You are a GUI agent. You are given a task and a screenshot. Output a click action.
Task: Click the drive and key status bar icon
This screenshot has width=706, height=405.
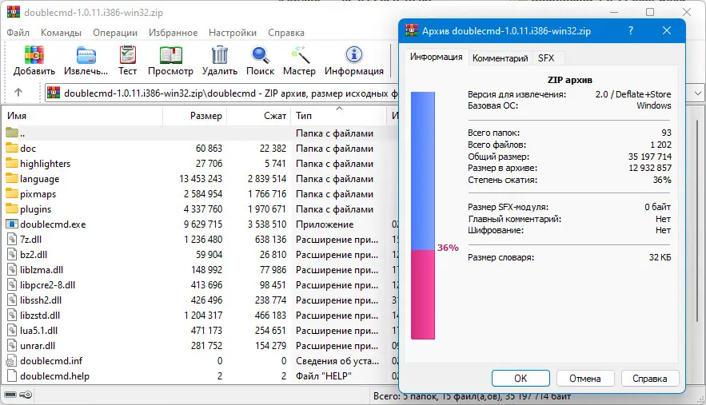[x=18, y=395]
